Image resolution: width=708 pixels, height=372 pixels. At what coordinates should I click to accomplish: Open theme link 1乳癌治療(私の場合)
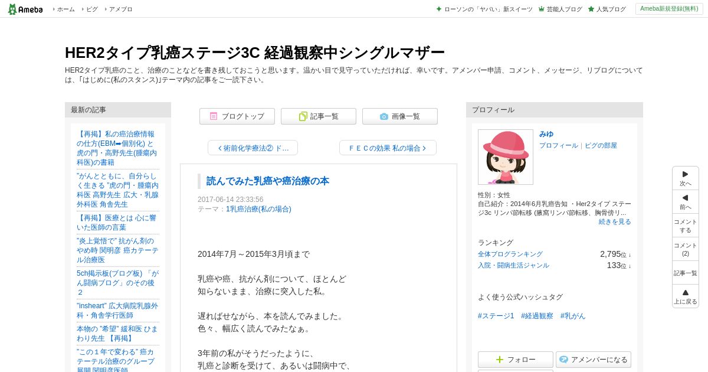(x=258, y=209)
